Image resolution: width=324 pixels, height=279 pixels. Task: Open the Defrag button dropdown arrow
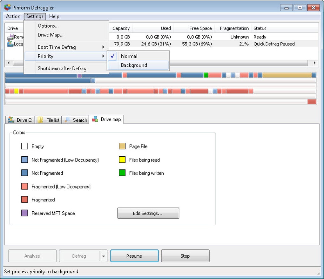104,256
